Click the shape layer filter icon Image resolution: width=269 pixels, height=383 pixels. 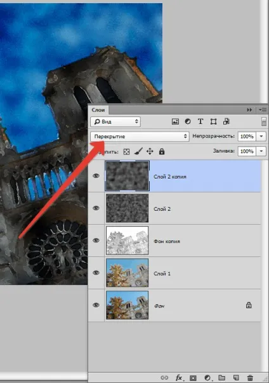click(213, 122)
